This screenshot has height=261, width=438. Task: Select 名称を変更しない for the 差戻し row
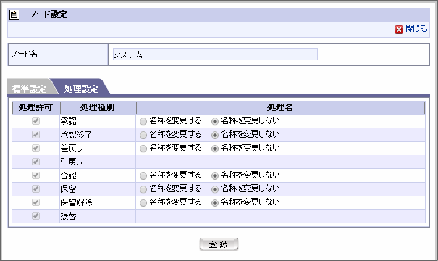coord(215,149)
